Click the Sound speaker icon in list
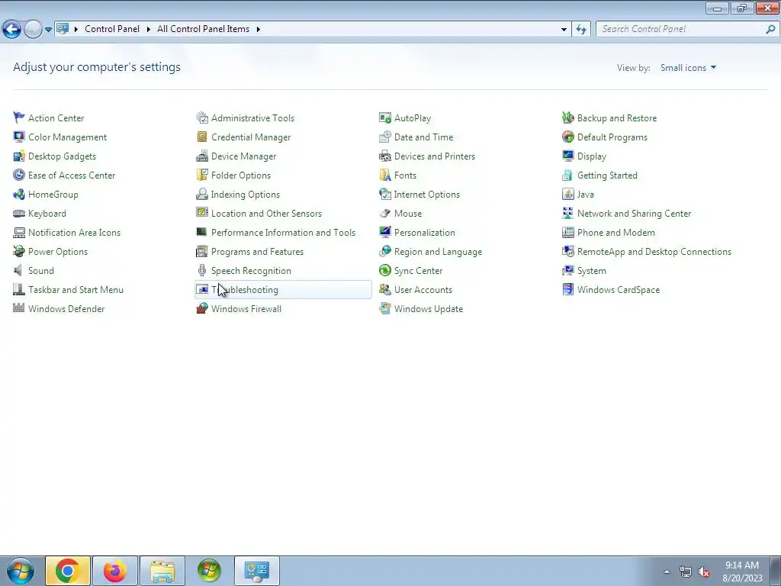 click(19, 270)
